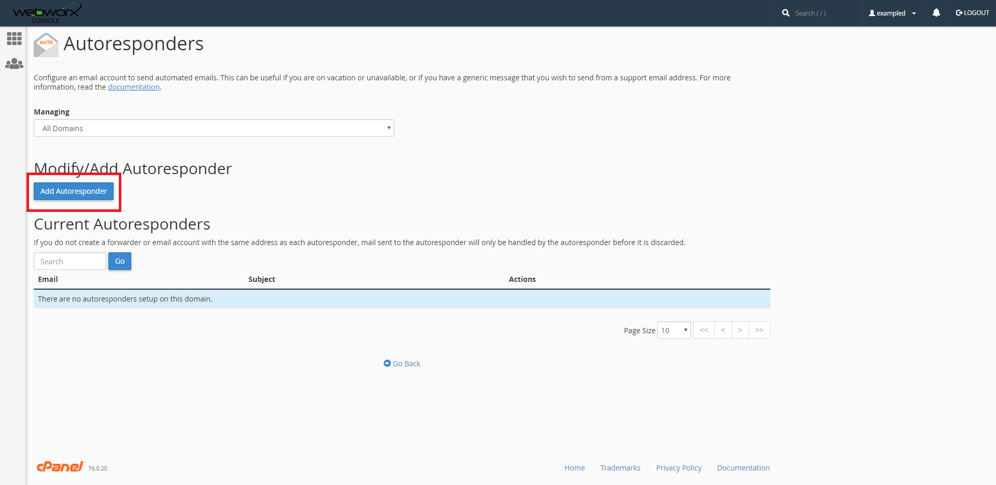The width and height of the screenshot is (996, 485).
Task: Go to the next page with >
Action: pos(740,330)
